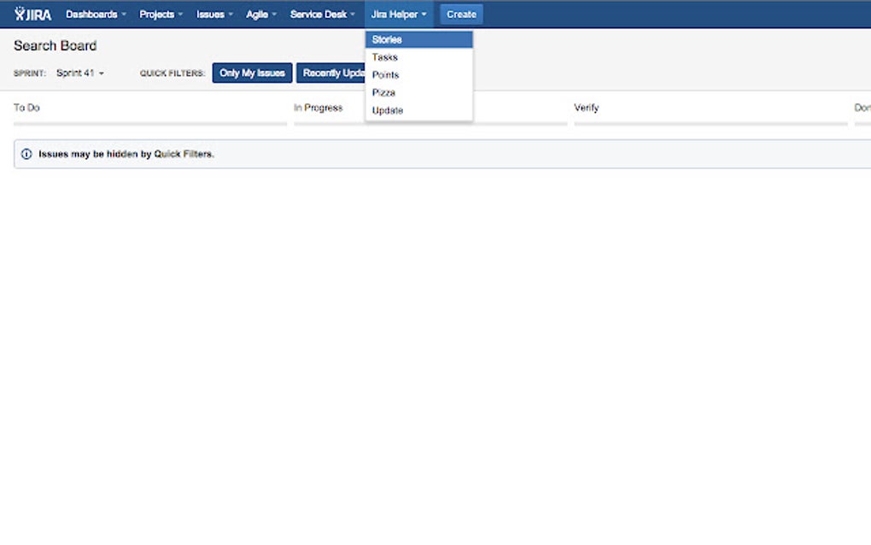Choose Pizza from the open menu
The width and height of the screenshot is (871, 545).
click(x=384, y=92)
